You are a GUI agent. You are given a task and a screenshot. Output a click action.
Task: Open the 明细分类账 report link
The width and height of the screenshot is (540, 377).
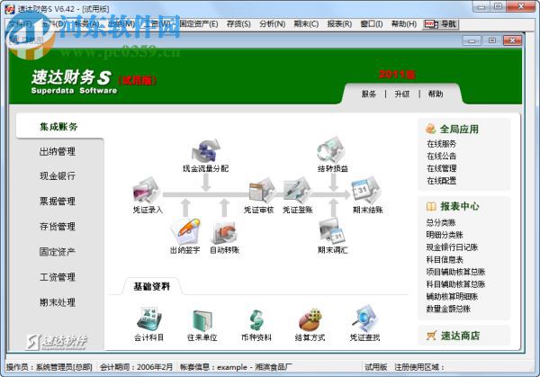[x=445, y=235]
